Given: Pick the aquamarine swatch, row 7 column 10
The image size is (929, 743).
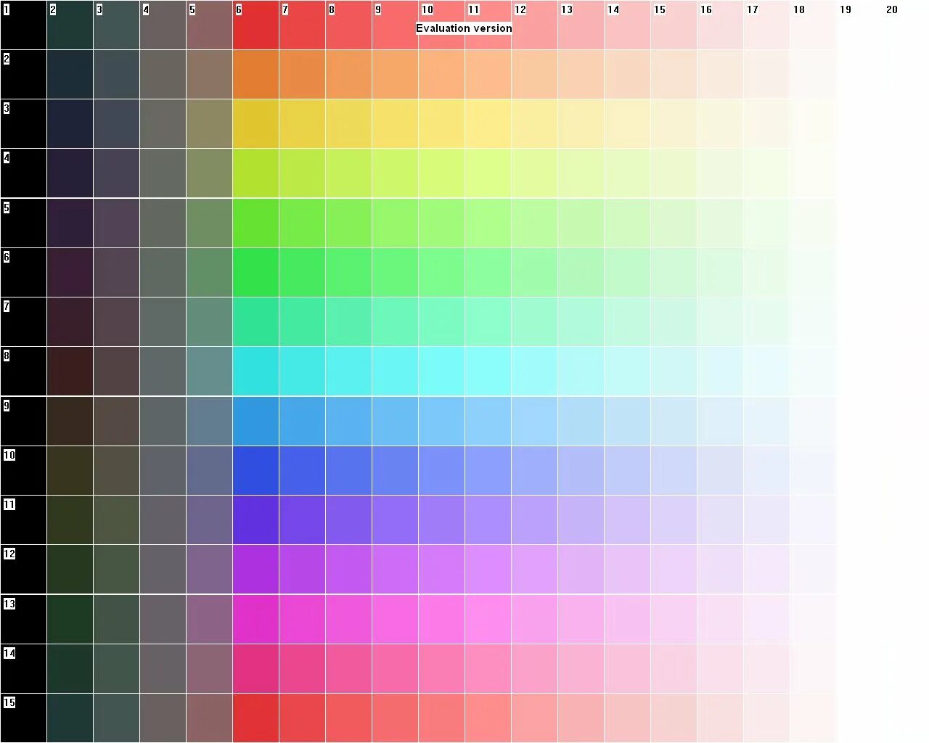Looking at the screenshot, I should (x=441, y=321).
